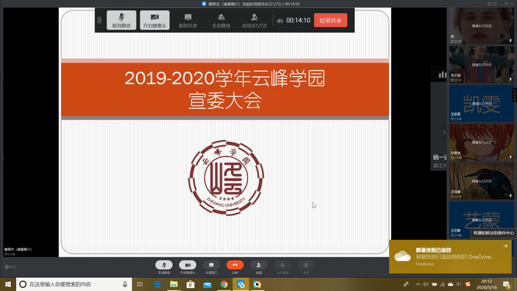Open the Mail app from the taskbar
Image resolution: width=517 pixels, height=291 pixels.
pyautogui.click(x=207, y=284)
